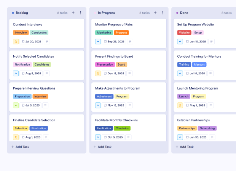The image size is (236, 171).
Task: Open three-dot menu for In Progress column
Action: 163,13
